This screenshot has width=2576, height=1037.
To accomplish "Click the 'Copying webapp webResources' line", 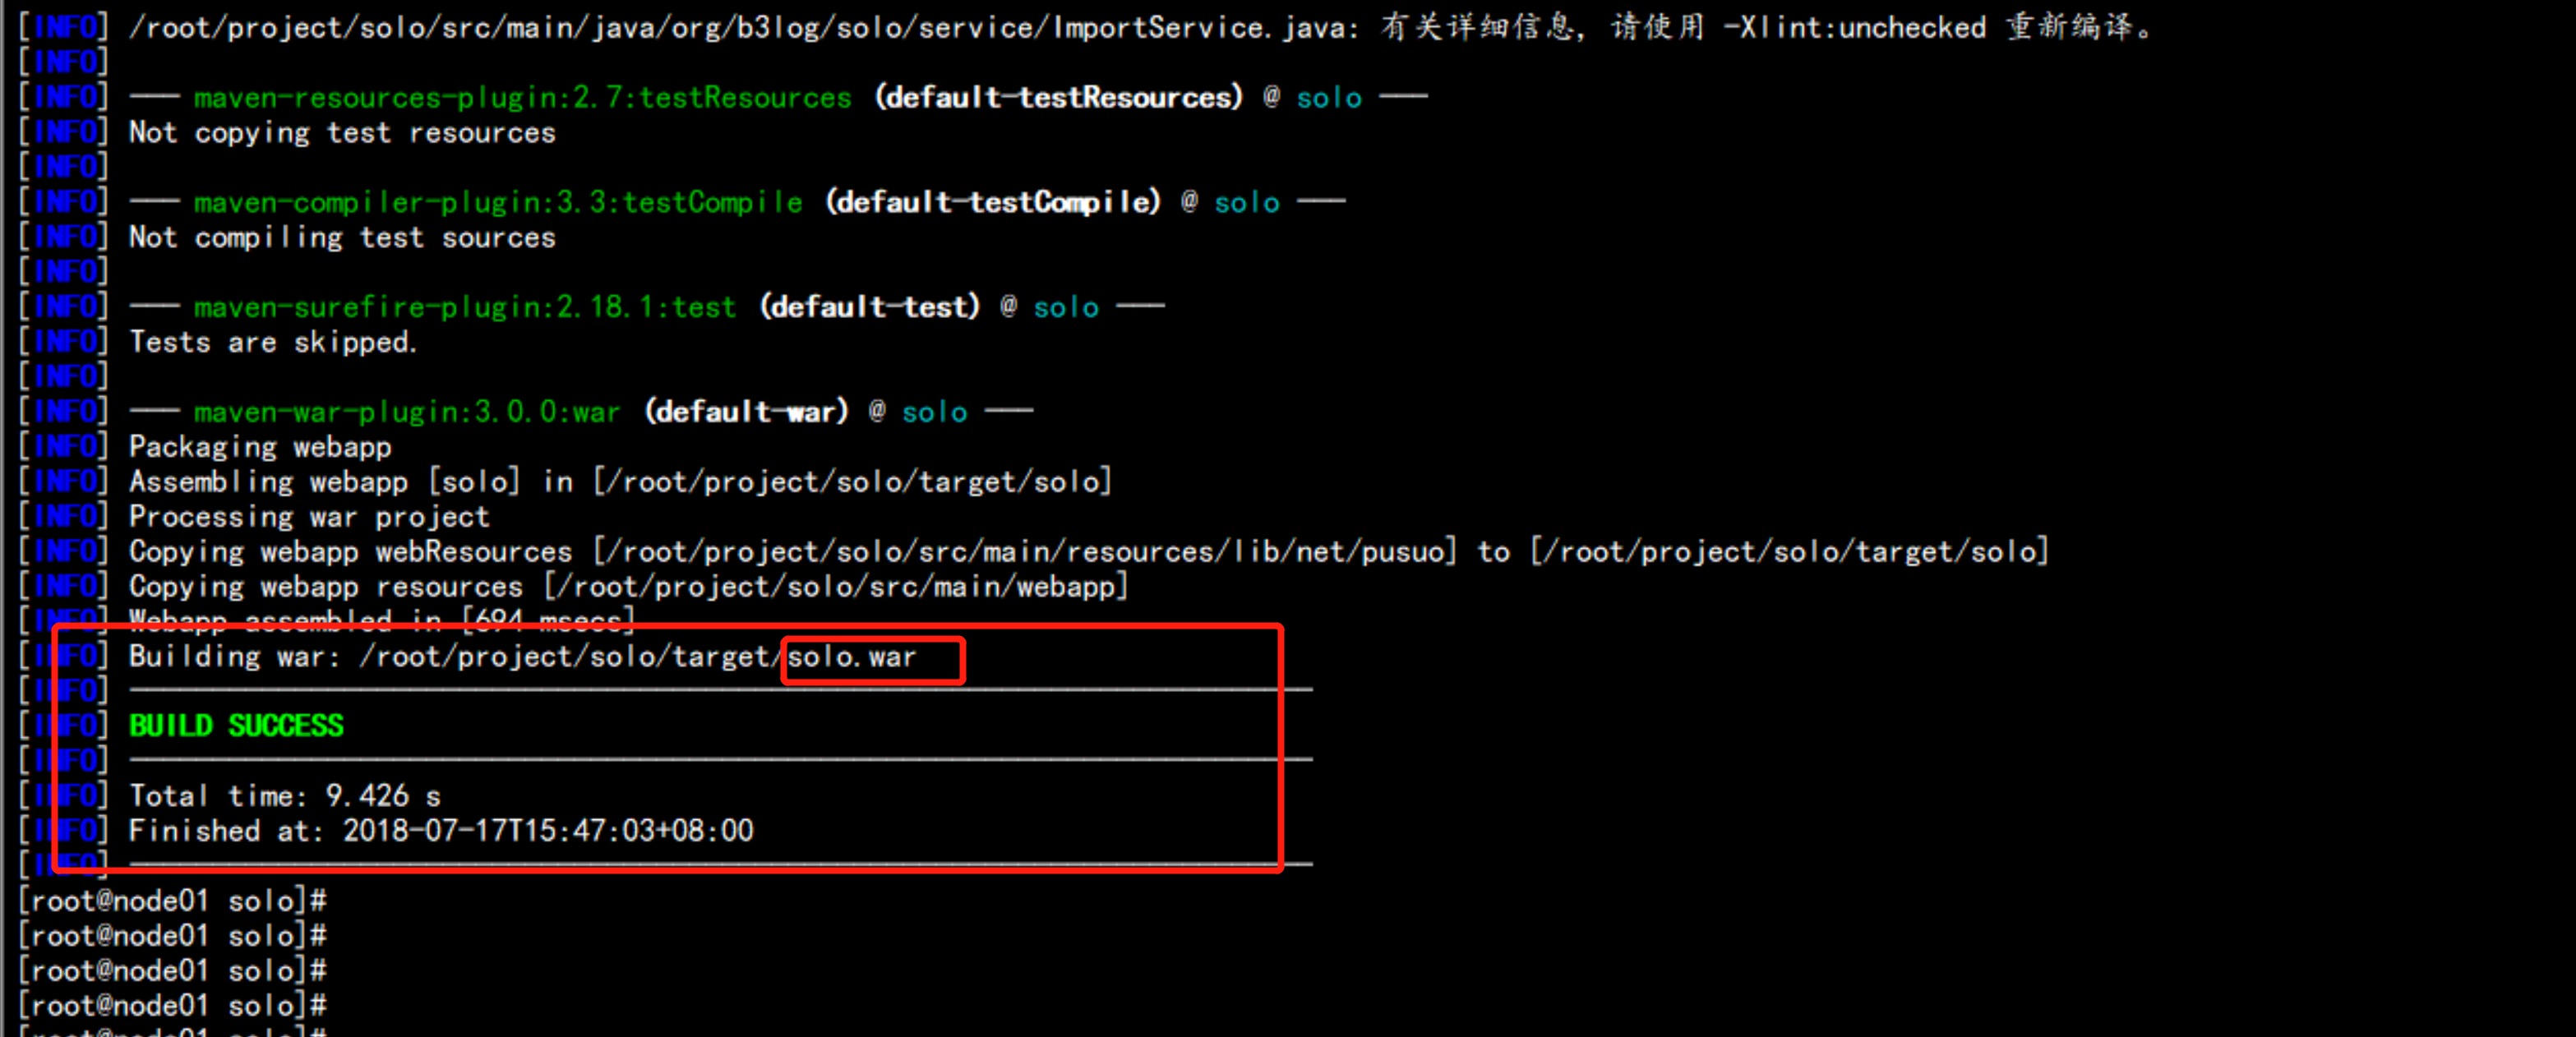I will click(x=1088, y=551).
